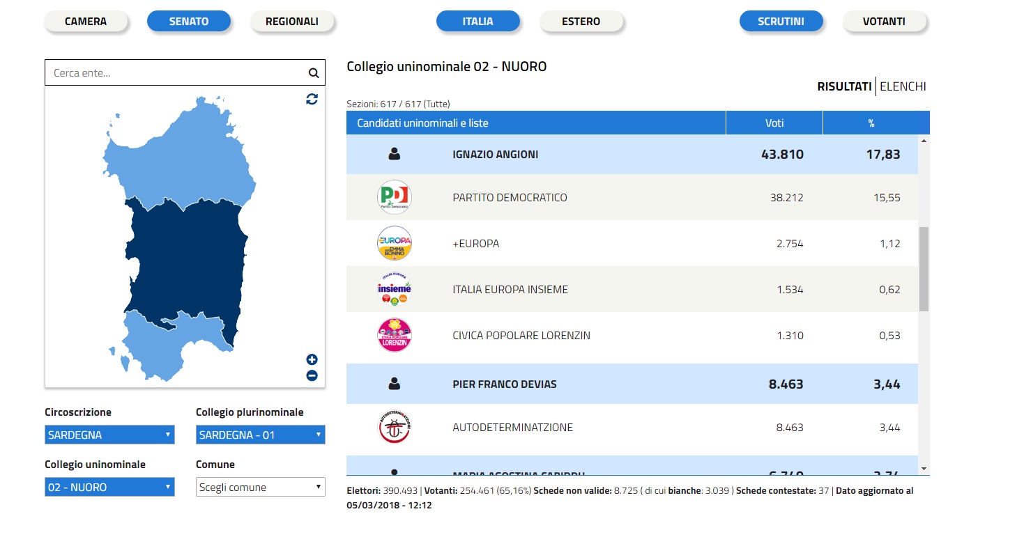Switch to the Elenchi tab
Viewport: 1017px width, 553px height.
coord(903,87)
